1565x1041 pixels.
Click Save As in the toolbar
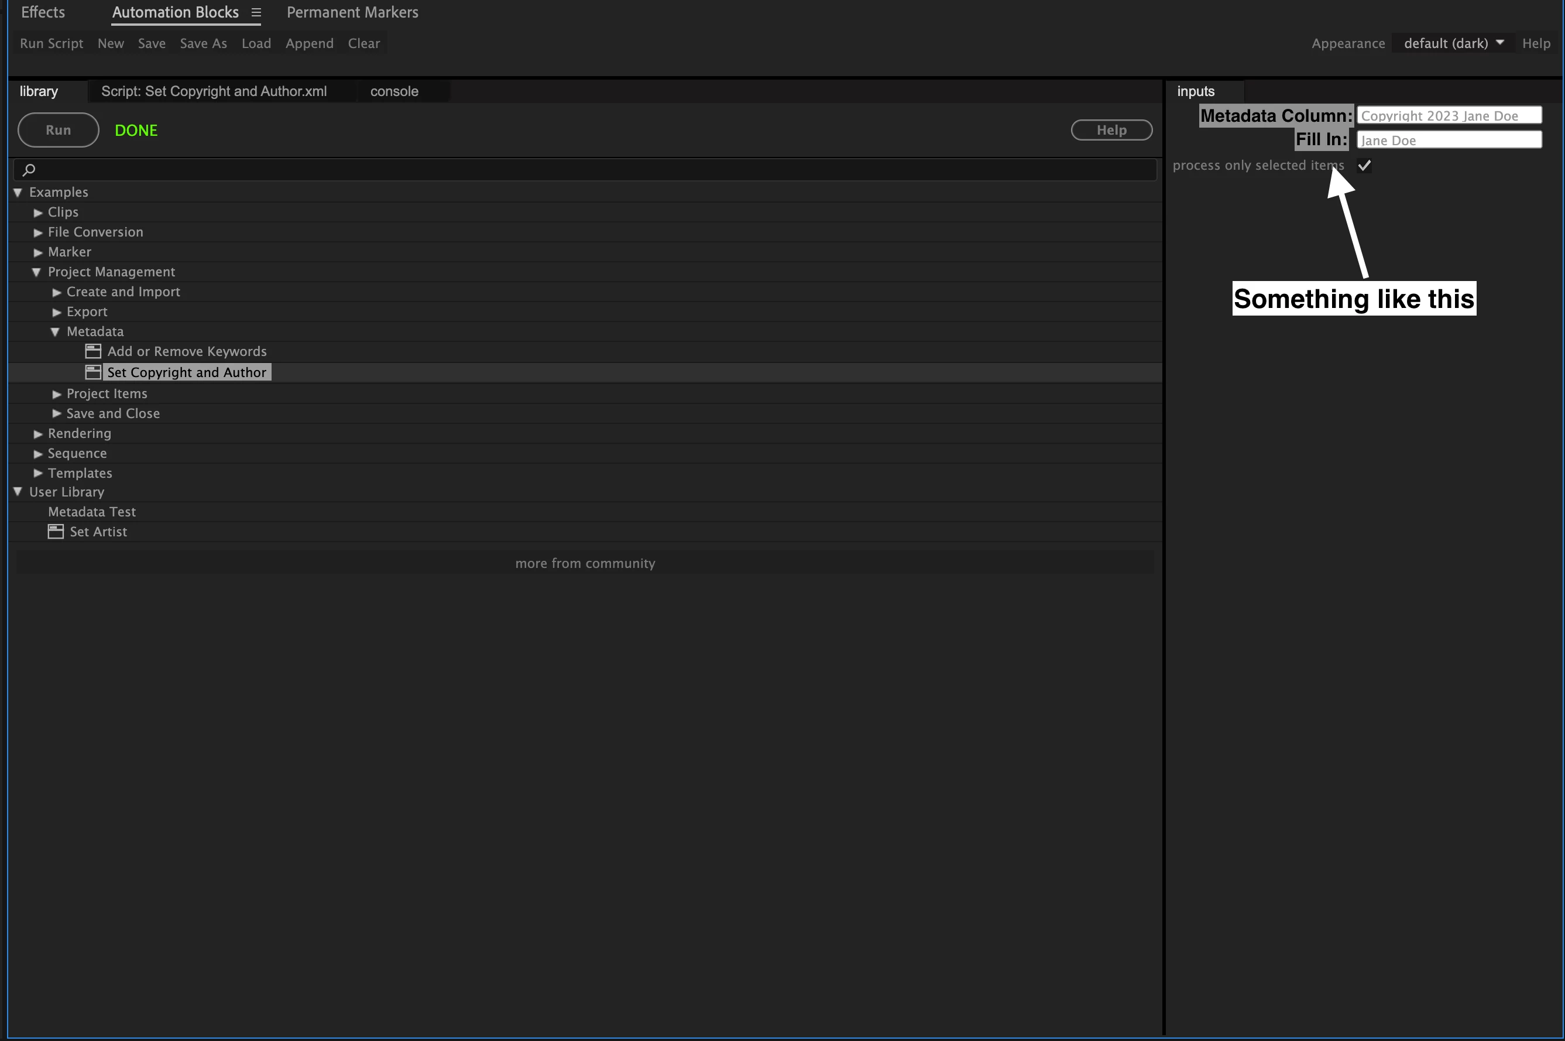coord(203,43)
